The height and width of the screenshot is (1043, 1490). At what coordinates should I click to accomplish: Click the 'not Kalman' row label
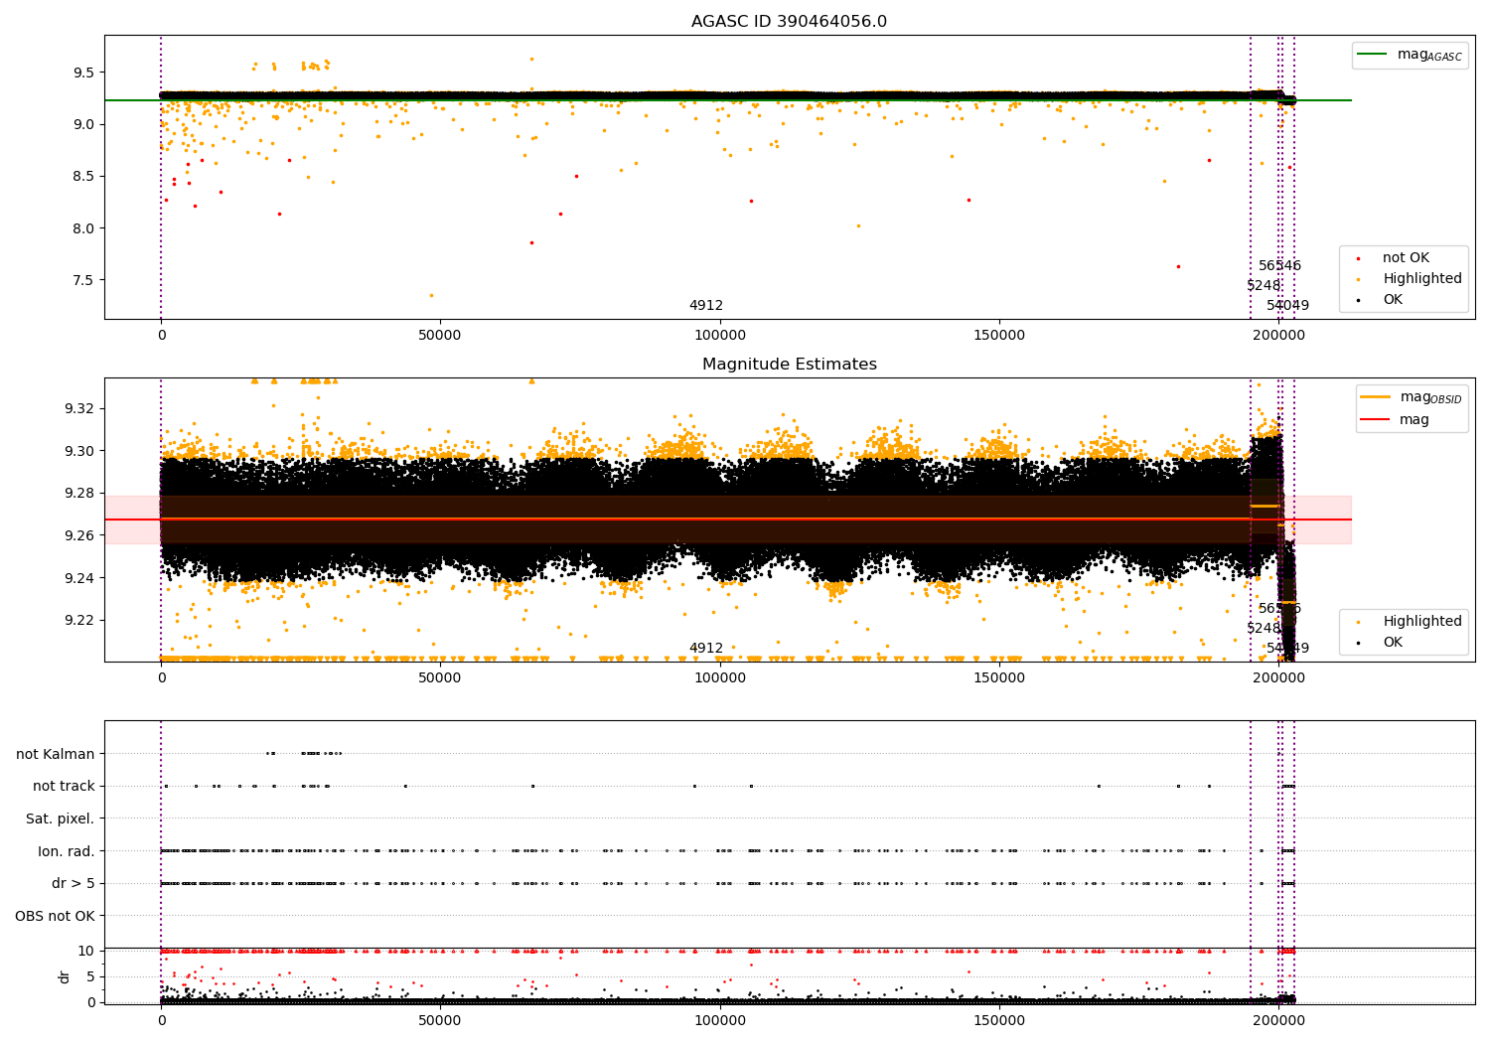coord(56,754)
